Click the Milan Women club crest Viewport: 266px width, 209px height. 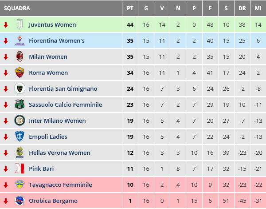(20, 57)
